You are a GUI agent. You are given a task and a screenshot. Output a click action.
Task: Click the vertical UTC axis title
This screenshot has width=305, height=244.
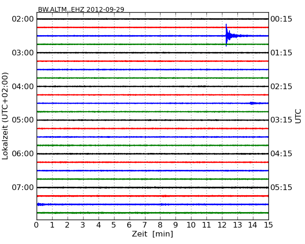pyautogui.click(x=298, y=116)
